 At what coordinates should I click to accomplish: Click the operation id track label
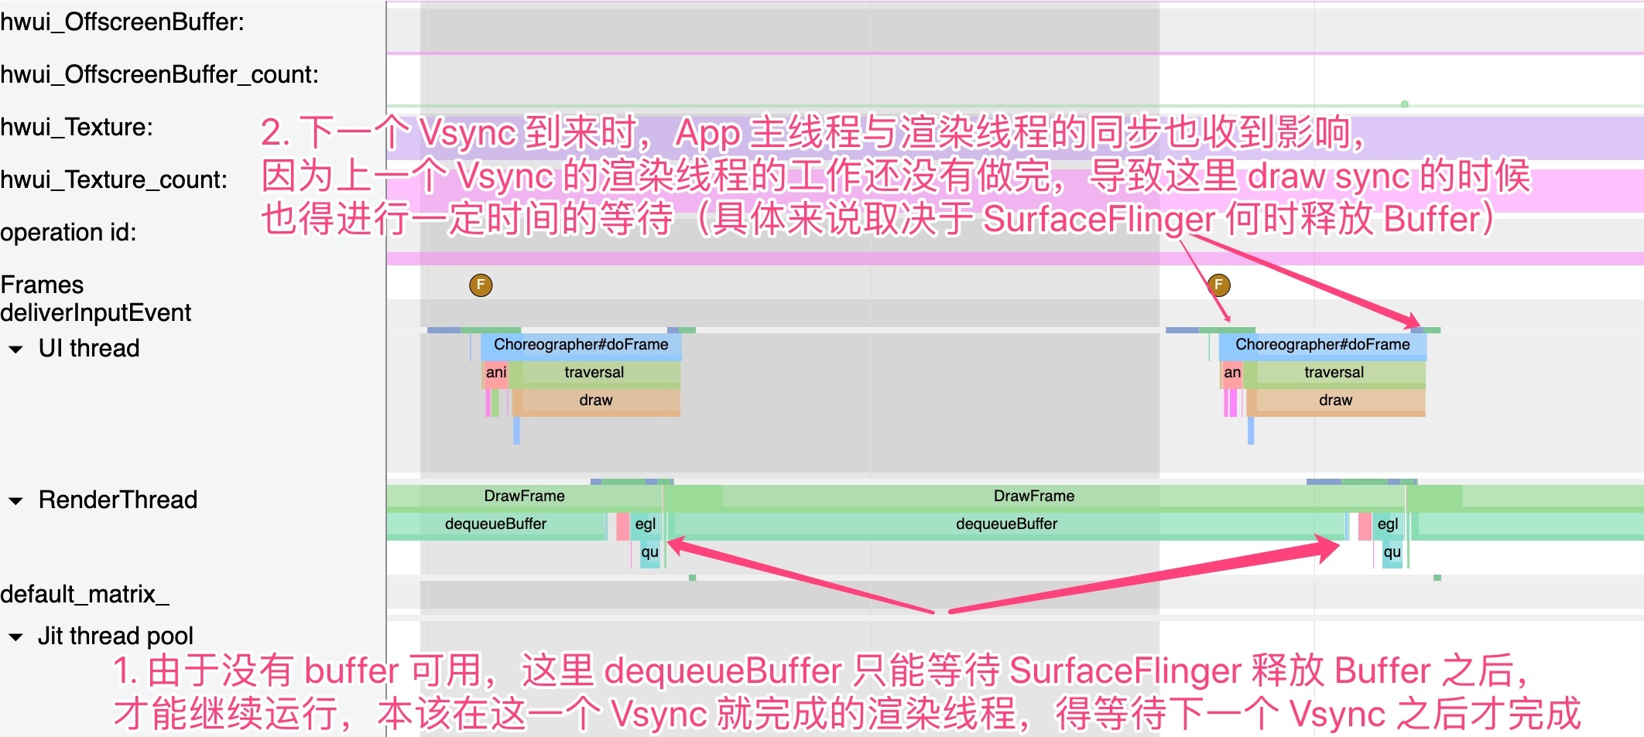pos(68,233)
